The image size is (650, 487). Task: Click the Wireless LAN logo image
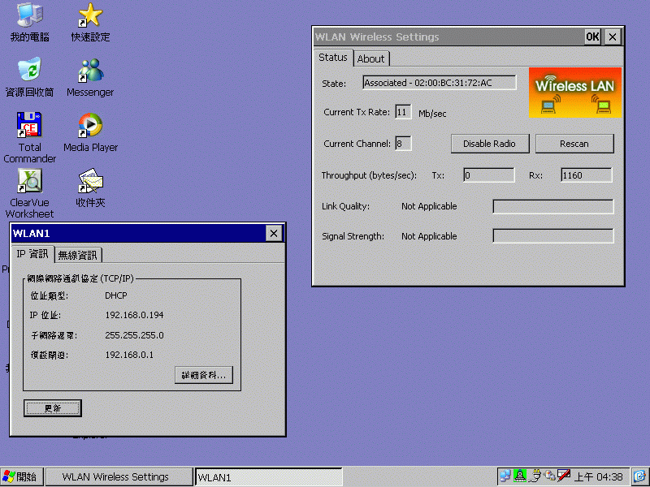pyautogui.click(x=575, y=93)
